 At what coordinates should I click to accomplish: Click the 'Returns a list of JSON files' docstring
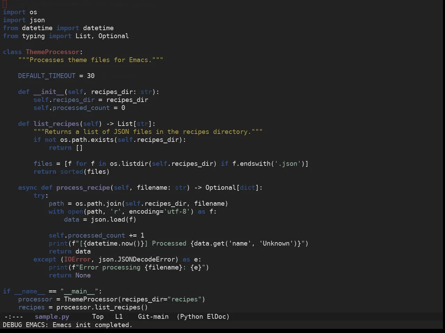[x=148, y=132]
